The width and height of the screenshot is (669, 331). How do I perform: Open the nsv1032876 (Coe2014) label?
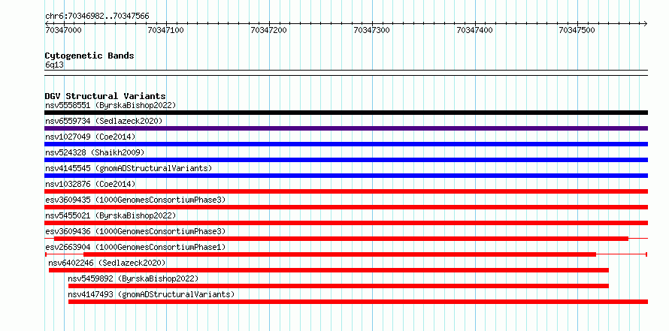tap(90, 184)
